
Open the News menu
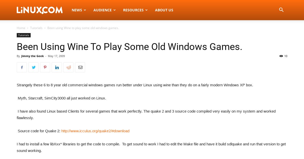click(79, 10)
